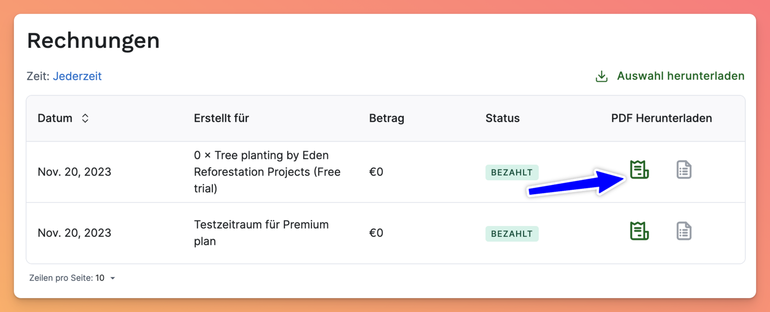Click download arrow icon beside Auswahl herunterladen
Image resolution: width=770 pixels, height=312 pixels.
(x=602, y=76)
